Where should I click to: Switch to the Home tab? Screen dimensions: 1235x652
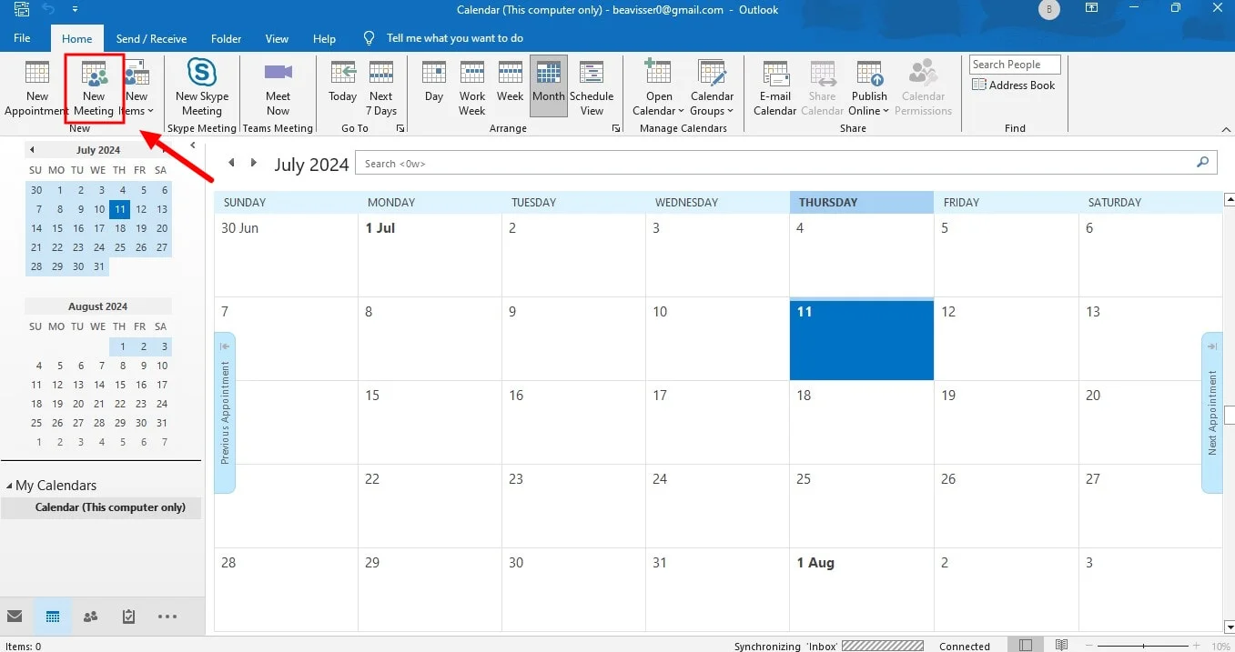tap(76, 38)
